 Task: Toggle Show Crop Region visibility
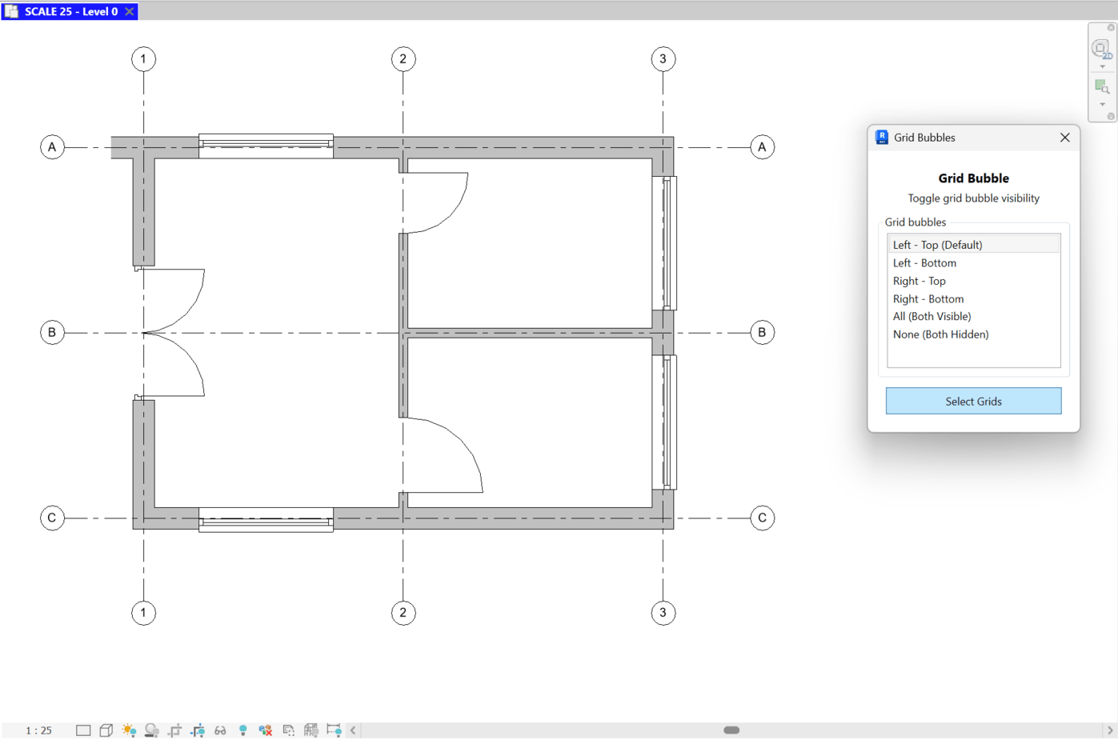(198, 730)
